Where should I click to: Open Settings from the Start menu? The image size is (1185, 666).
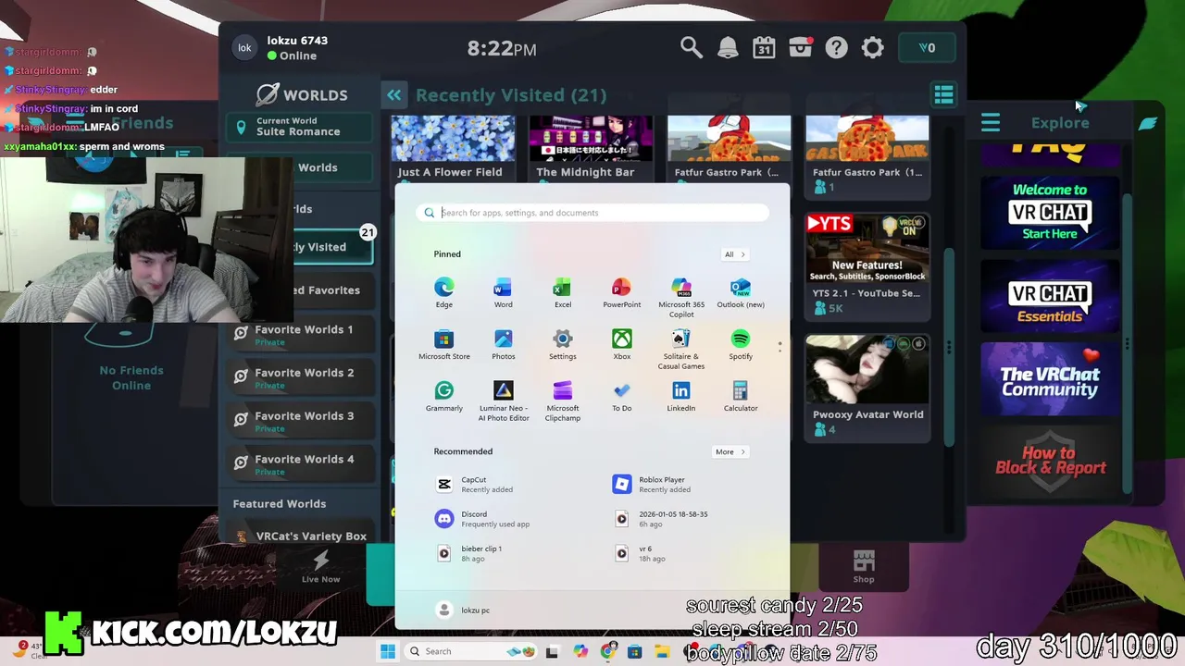[x=562, y=344]
